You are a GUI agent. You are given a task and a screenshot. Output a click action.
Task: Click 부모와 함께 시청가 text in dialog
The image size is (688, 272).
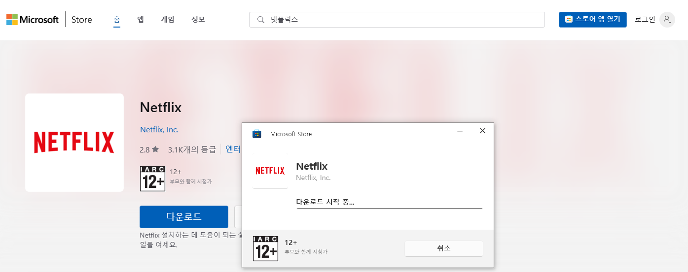306,252
